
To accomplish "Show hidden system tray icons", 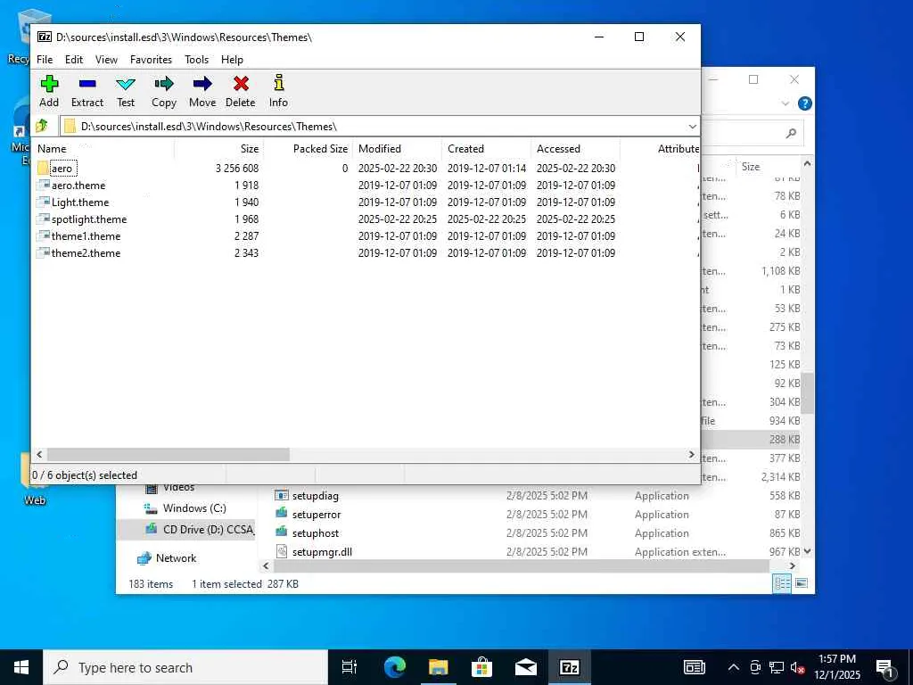I will 734,667.
